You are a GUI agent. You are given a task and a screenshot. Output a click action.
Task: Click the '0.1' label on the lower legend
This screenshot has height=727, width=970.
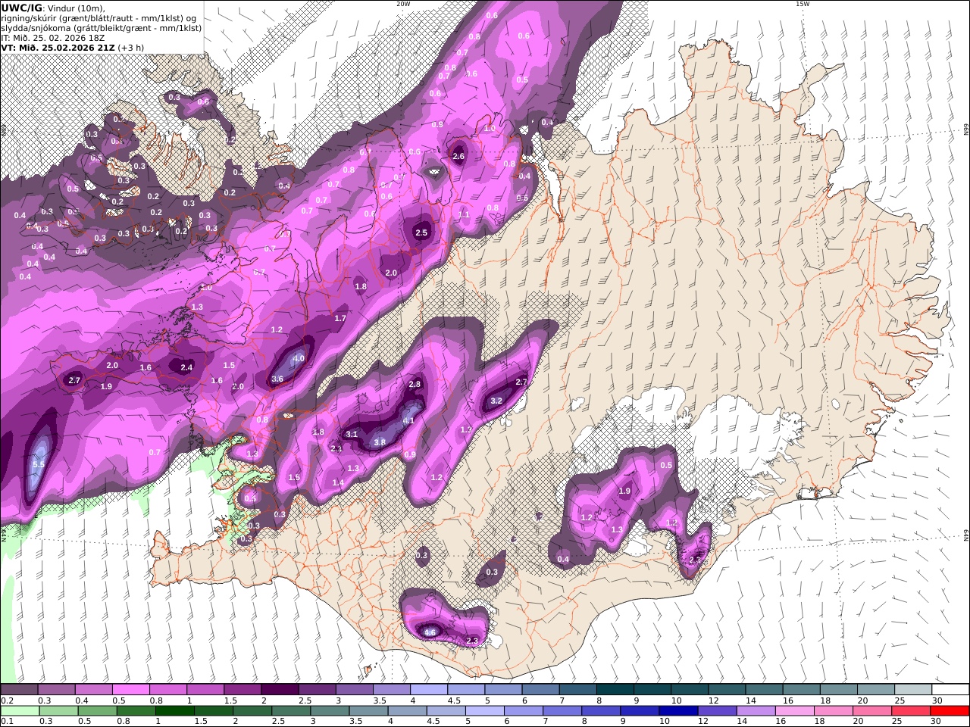pyautogui.click(x=6, y=721)
